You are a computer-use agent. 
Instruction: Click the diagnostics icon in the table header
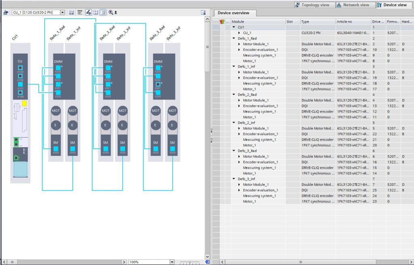[x=222, y=22]
